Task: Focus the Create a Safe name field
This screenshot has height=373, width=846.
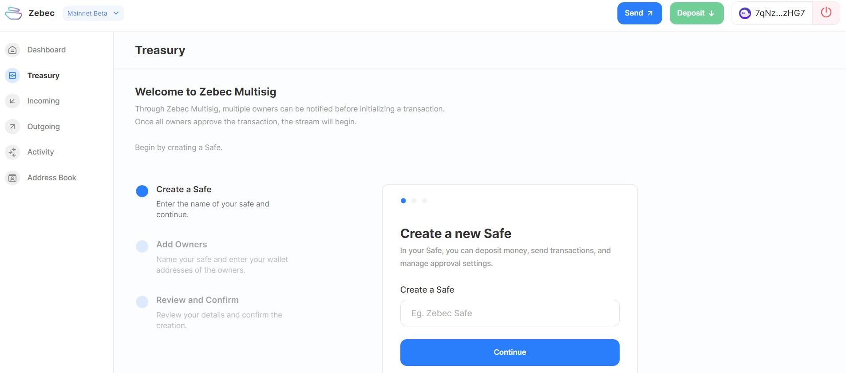Action: click(510, 313)
